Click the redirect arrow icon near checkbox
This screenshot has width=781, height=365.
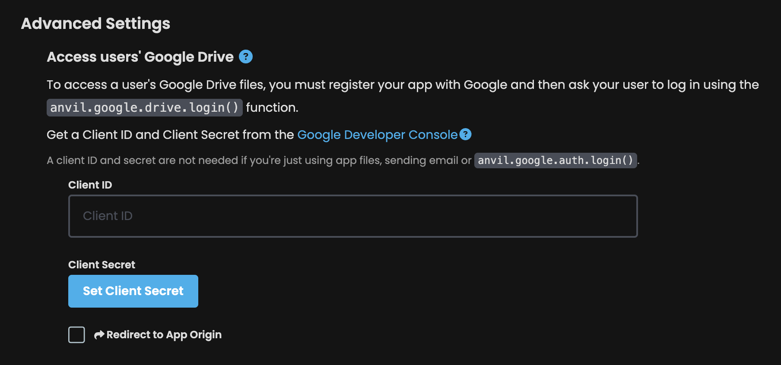click(x=99, y=335)
